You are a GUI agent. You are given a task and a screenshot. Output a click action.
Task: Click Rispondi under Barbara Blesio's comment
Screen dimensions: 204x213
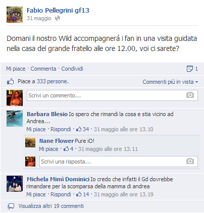pyautogui.click(x=61, y=129)
